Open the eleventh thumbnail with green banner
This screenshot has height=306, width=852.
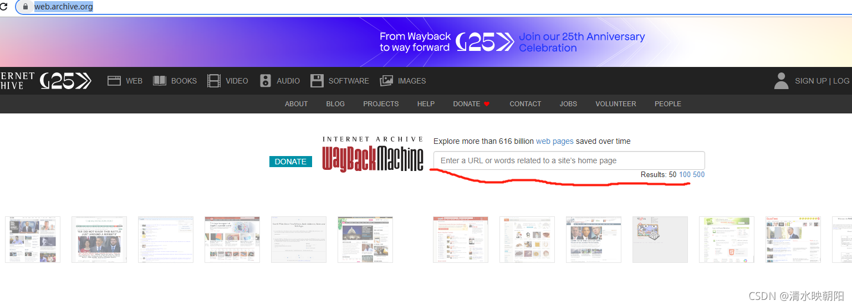tap(727, 240)
